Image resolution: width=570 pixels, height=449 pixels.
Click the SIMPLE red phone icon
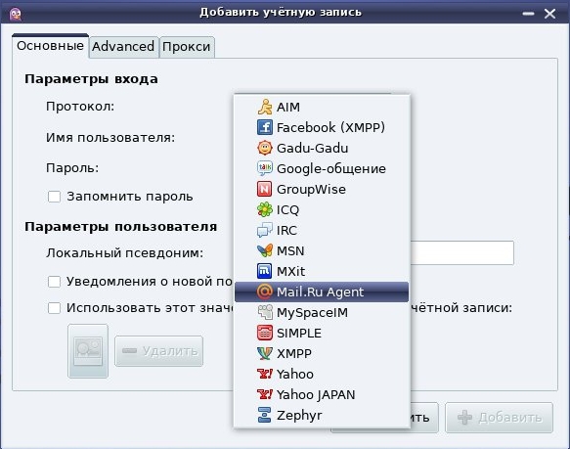tap(265, 333)
